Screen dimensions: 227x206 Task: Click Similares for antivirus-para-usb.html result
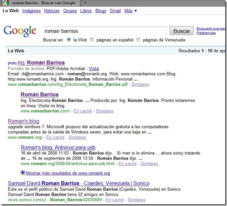[150, 164]
